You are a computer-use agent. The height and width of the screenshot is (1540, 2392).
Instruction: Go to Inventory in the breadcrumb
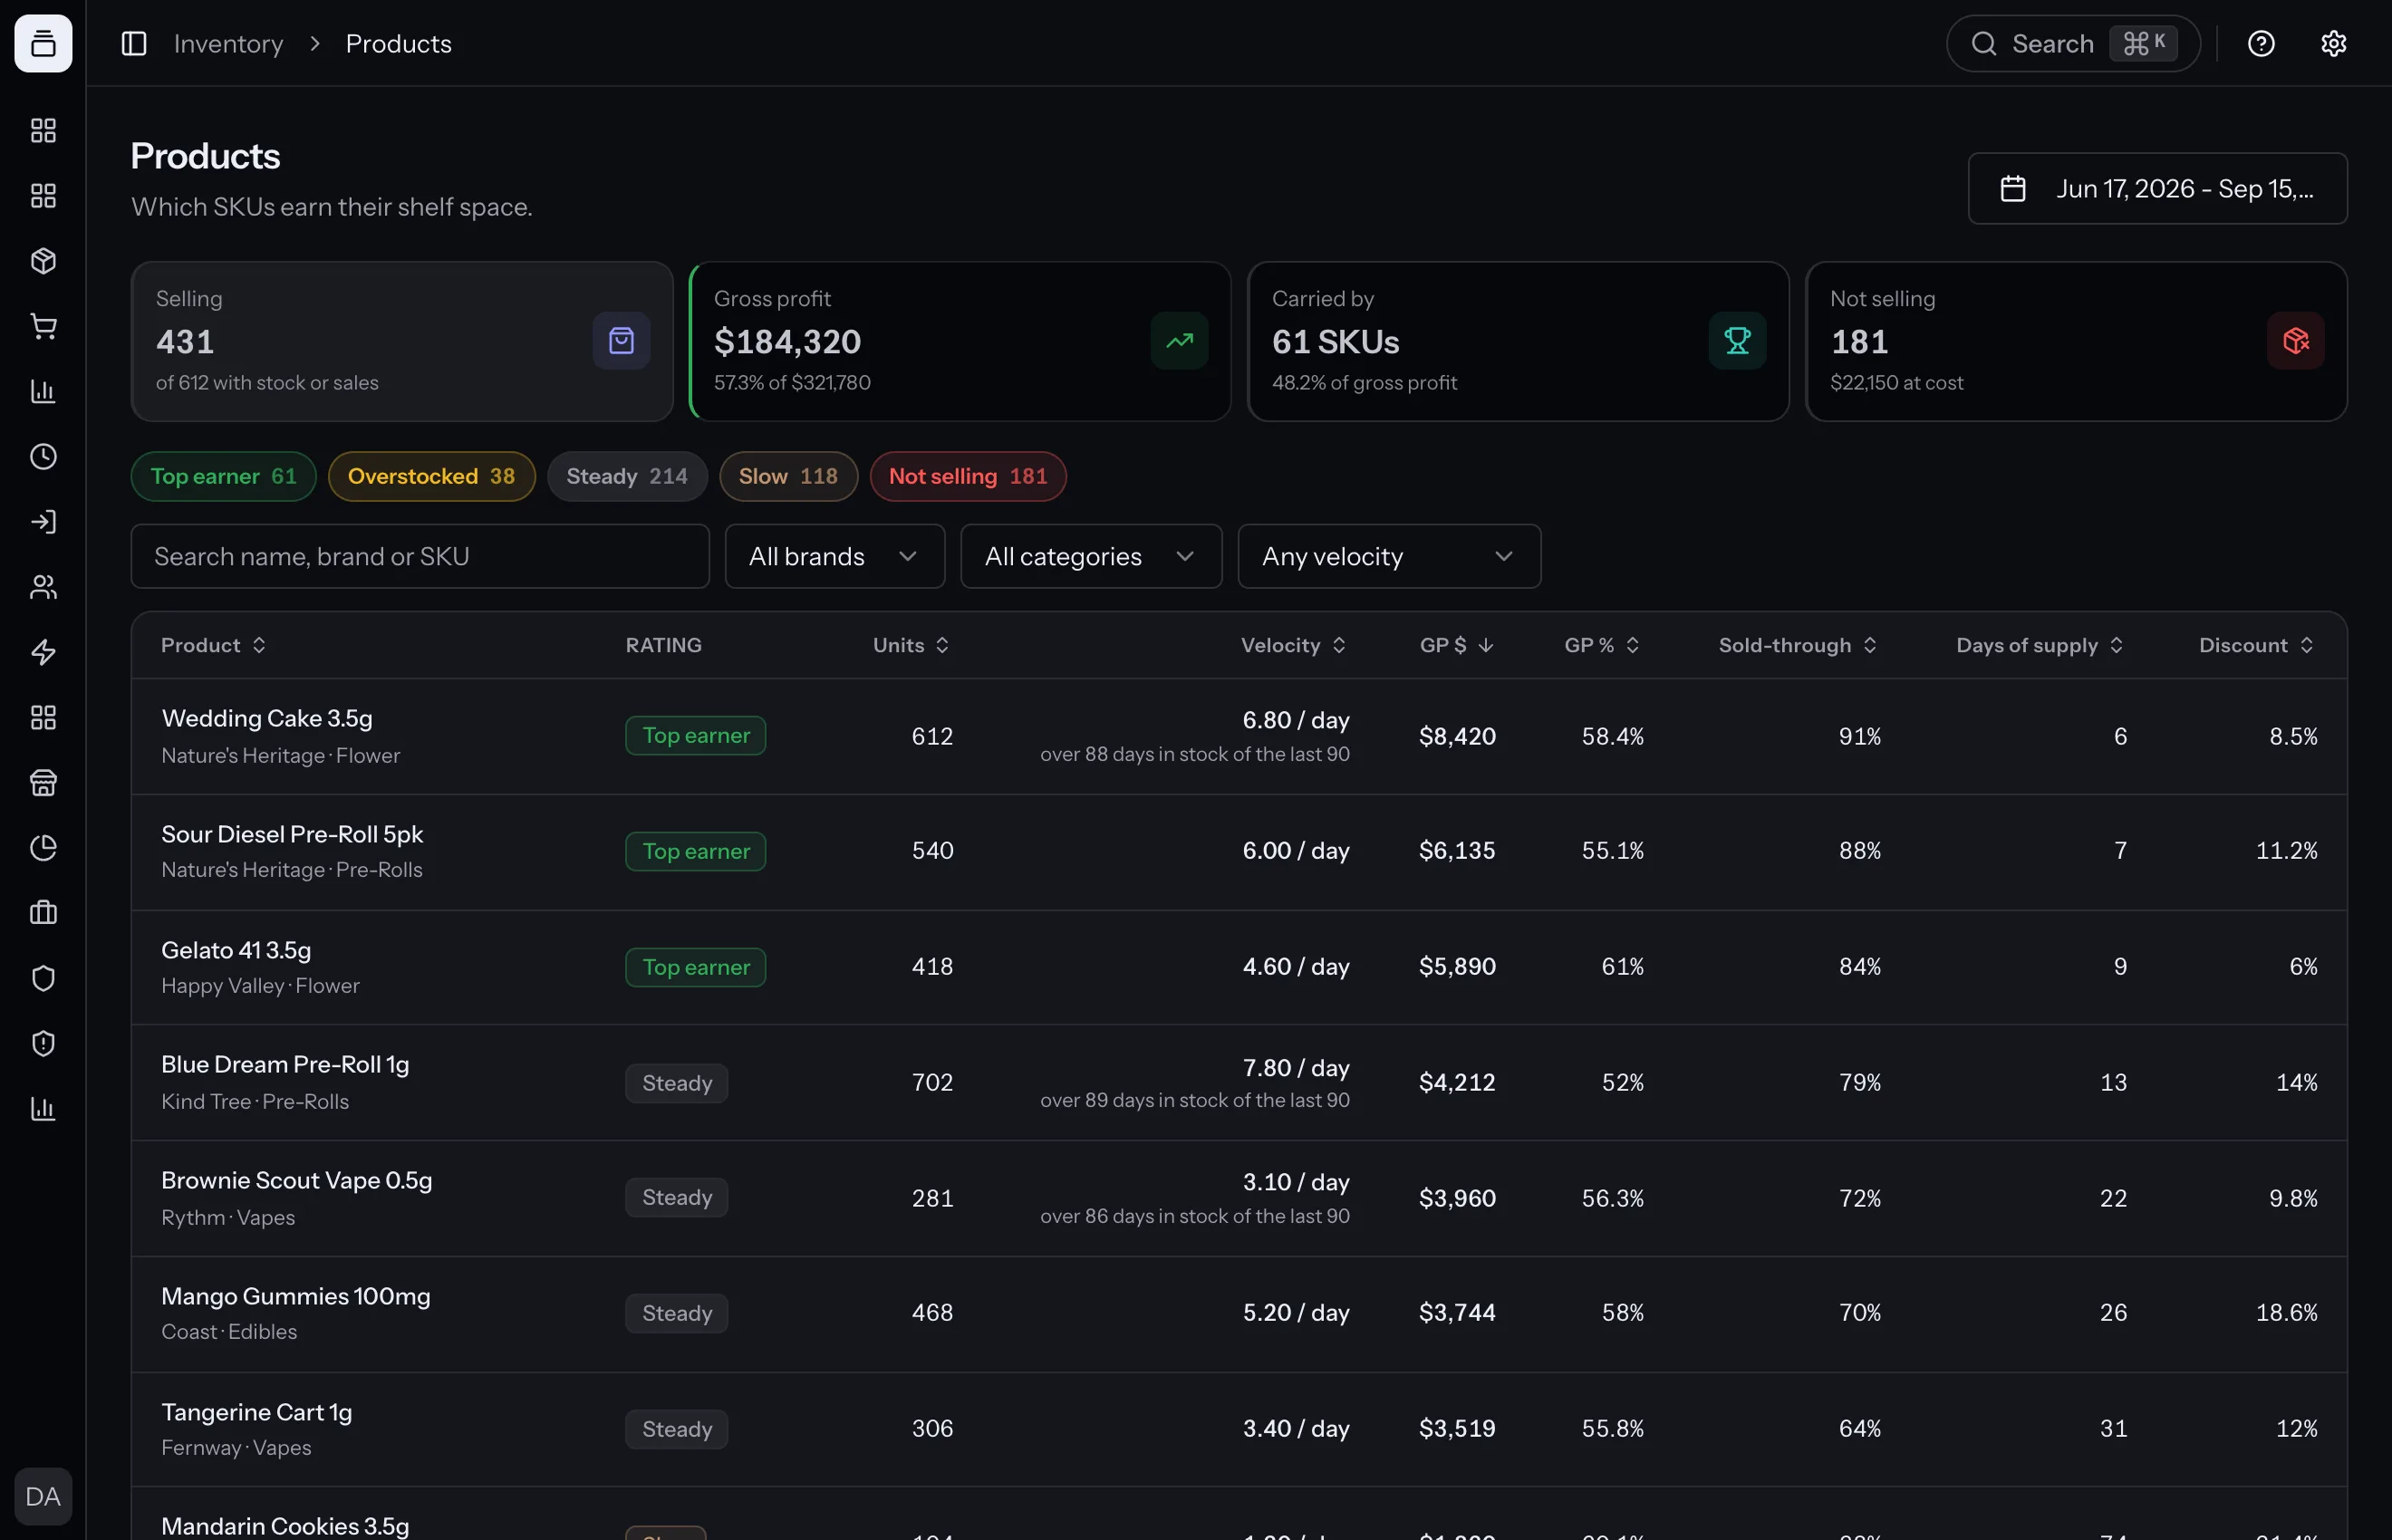pyautogui.click(x=228, y=43)
